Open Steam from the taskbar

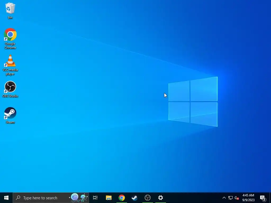pyautogui.click(x=135, y=198)
